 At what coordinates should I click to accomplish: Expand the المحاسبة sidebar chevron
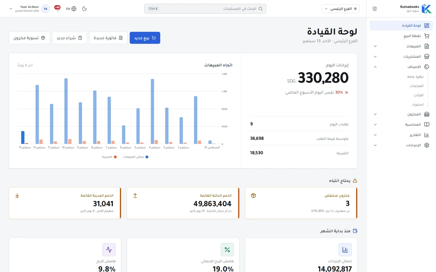click(x=375, y=125)
